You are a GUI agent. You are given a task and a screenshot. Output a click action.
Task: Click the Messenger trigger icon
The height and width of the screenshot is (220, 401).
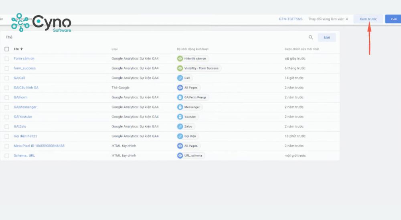[x=180, y=107]
